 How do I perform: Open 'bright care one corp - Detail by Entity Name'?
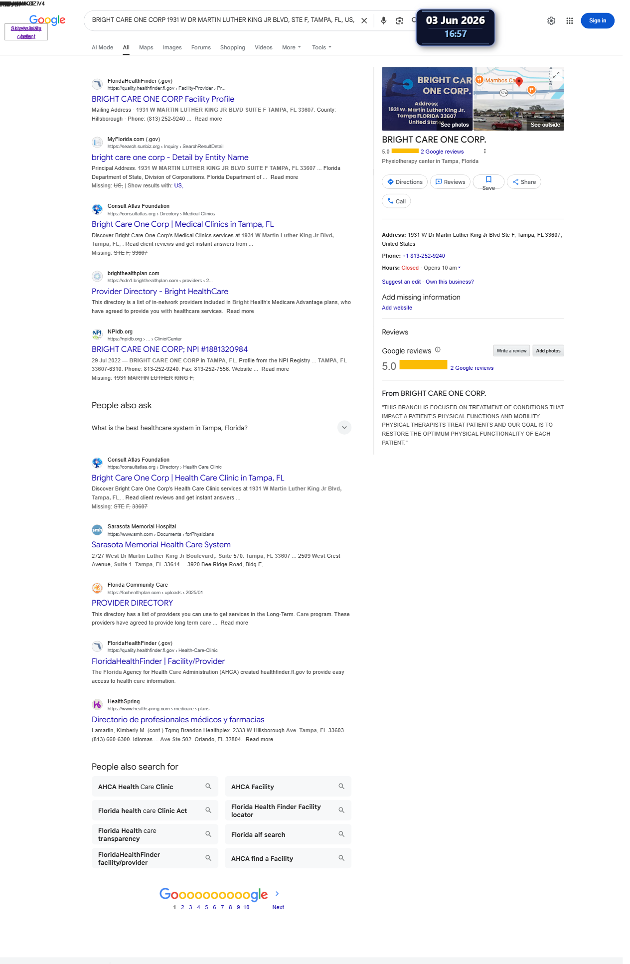pyautogui.click(x=170, y=158)
